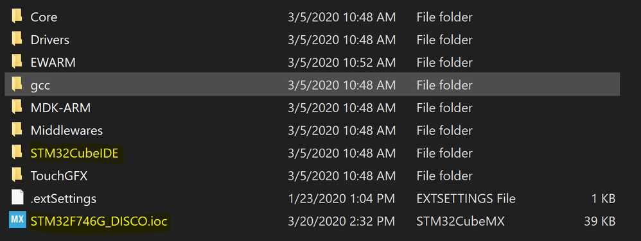Select the STM32CubeIDE folder icon
This screenshot has height=241, width=641.
coord(17,153)
